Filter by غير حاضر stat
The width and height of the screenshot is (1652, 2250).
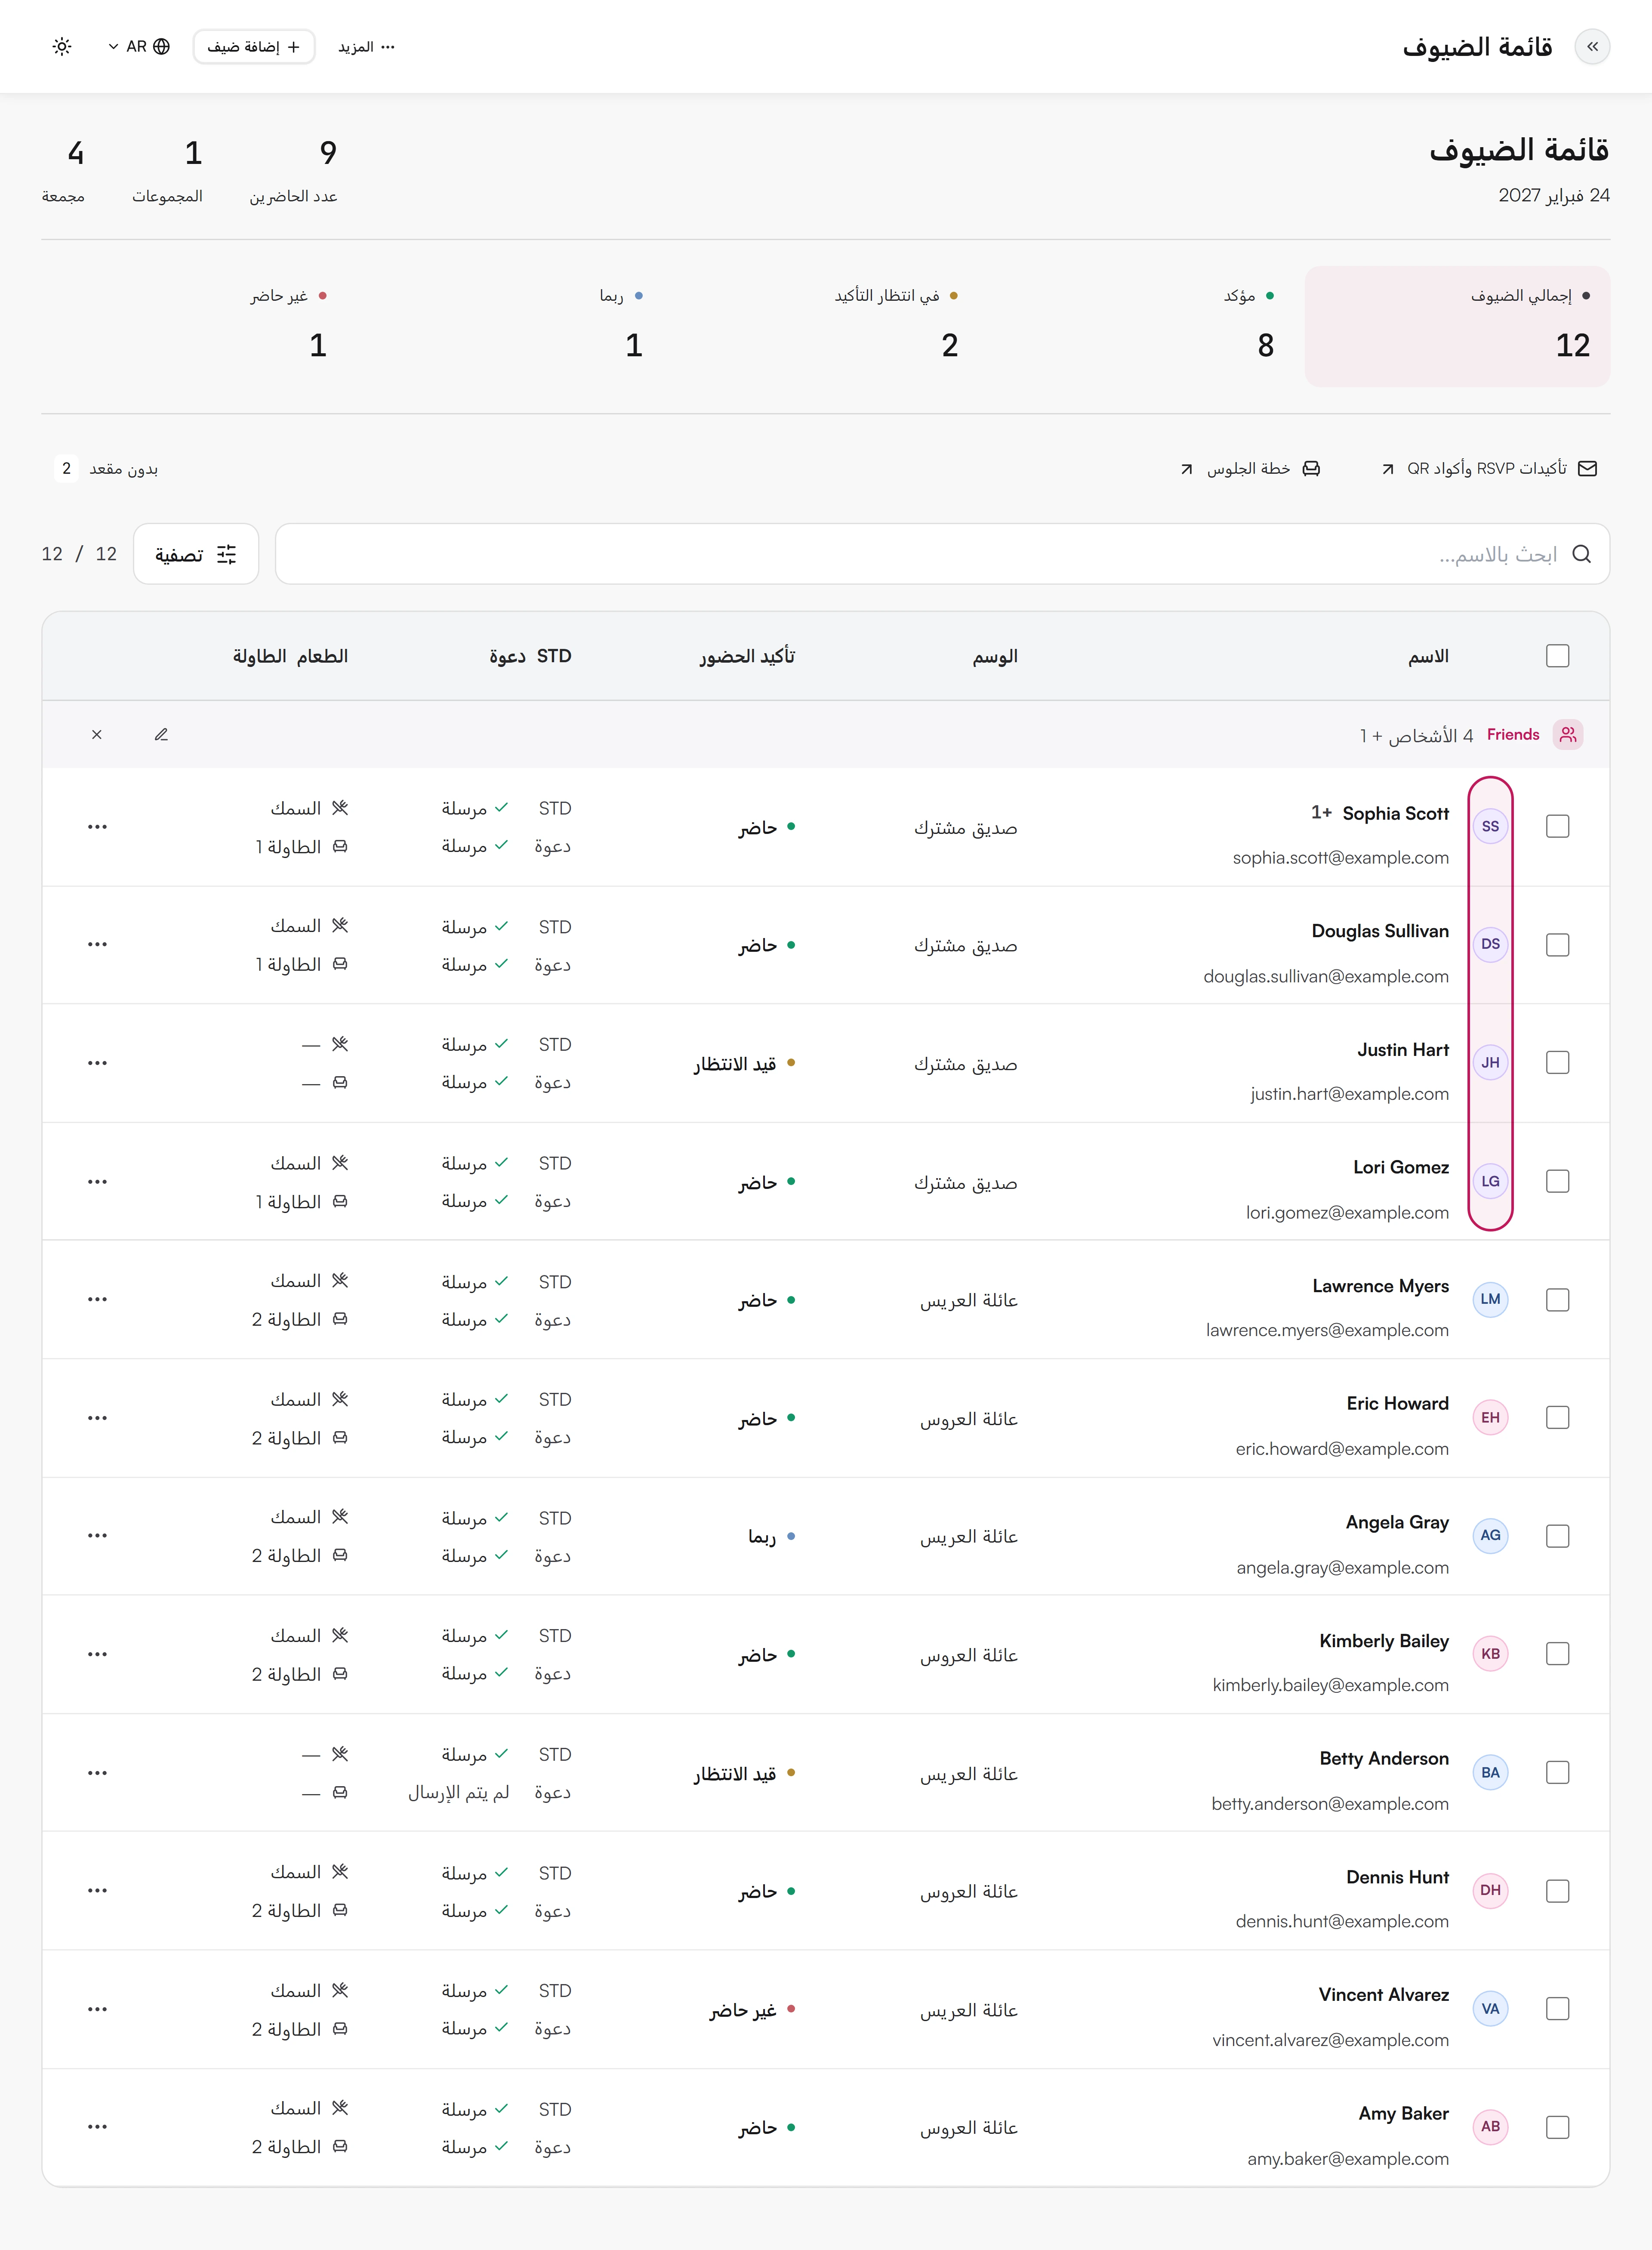(194, 326)
